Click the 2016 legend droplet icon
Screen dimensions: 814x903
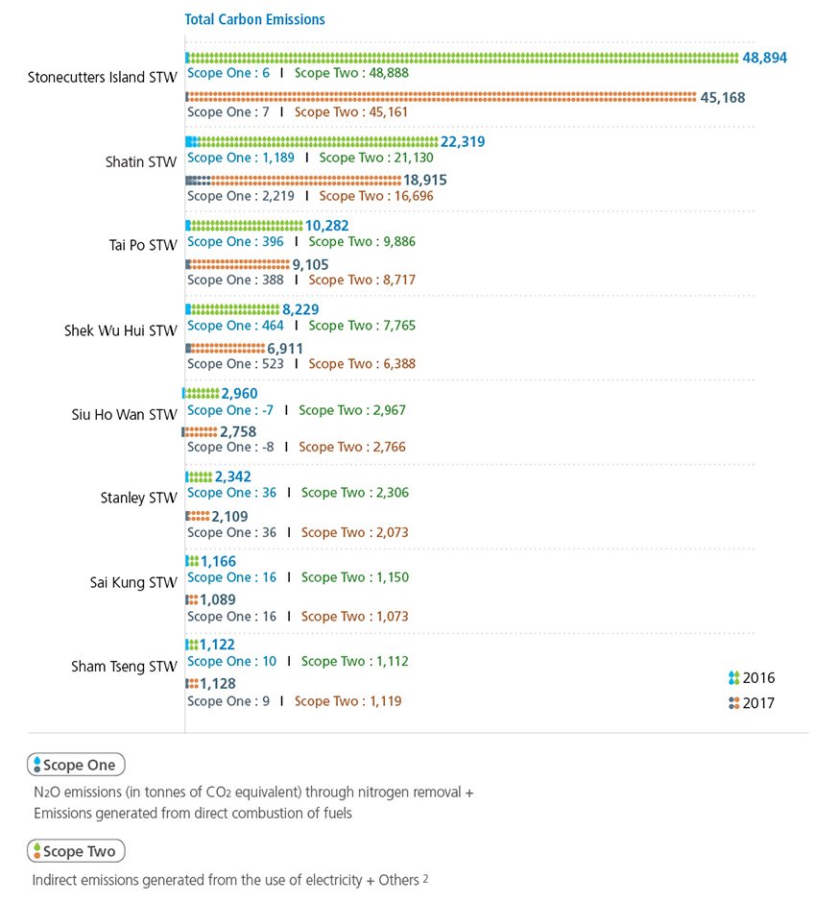(x=734, y=677)
